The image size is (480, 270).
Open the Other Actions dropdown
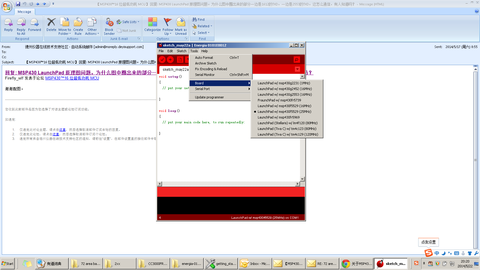(x=92, y=26)
